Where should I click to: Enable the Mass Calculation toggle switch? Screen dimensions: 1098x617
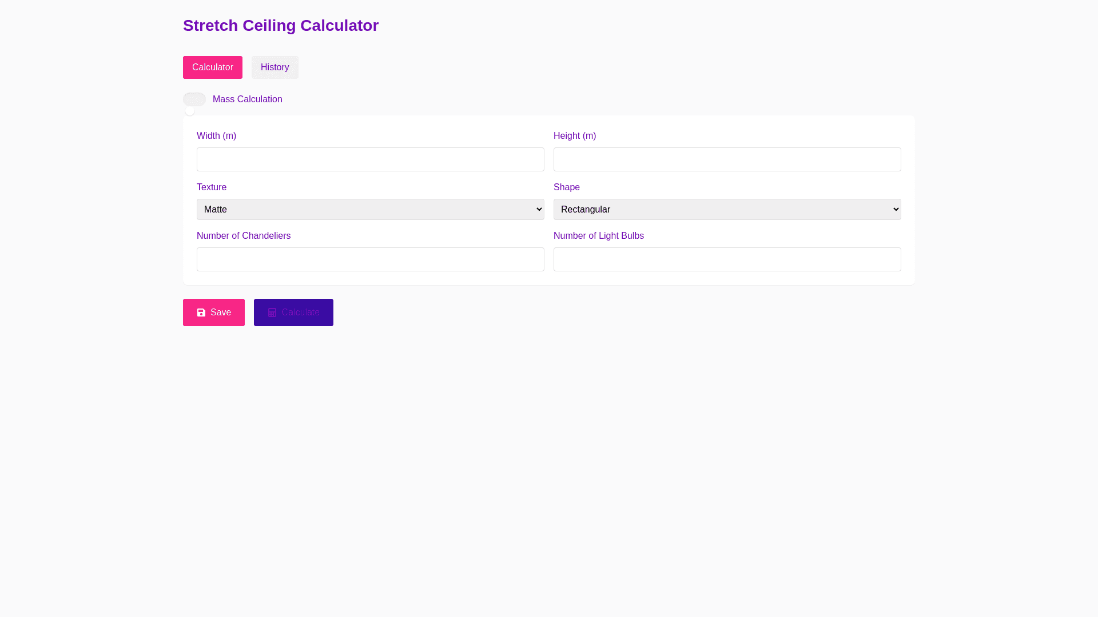[x=194, y=99]
